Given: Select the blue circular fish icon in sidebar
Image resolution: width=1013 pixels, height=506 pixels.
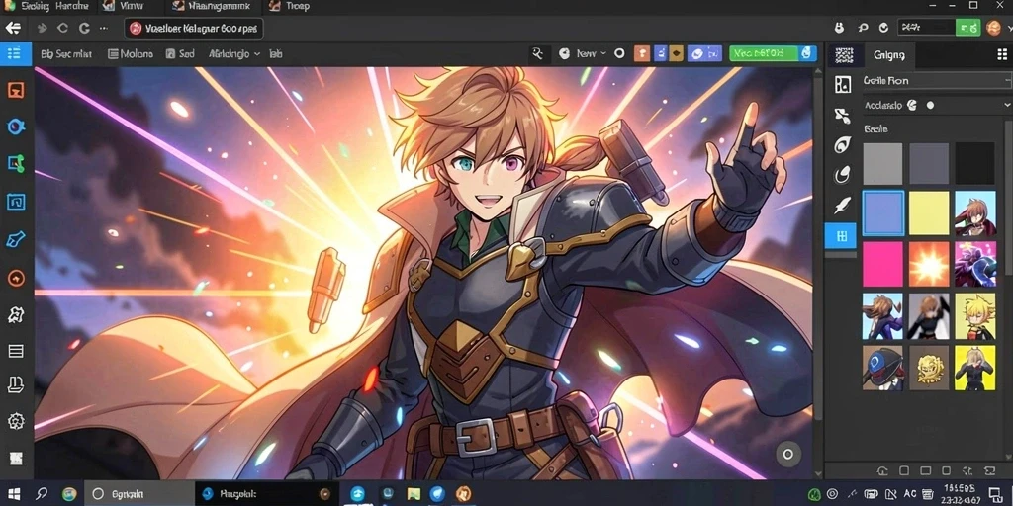Looking at the screenshot, I should pos(16,126).
